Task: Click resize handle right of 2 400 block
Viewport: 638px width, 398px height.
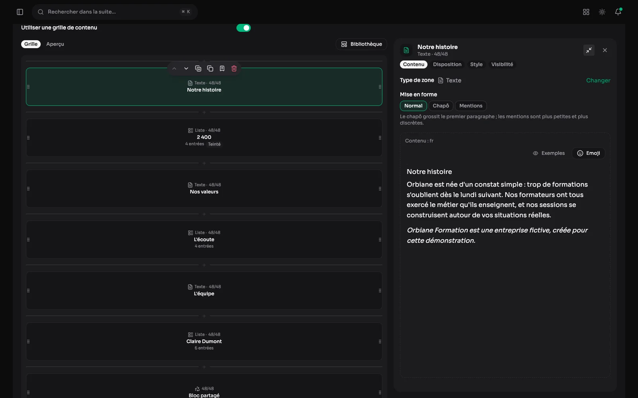Action: [380, 138]
